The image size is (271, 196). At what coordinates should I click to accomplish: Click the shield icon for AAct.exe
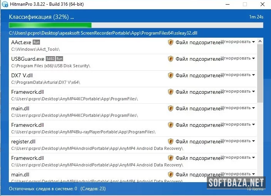click(171, 42)
